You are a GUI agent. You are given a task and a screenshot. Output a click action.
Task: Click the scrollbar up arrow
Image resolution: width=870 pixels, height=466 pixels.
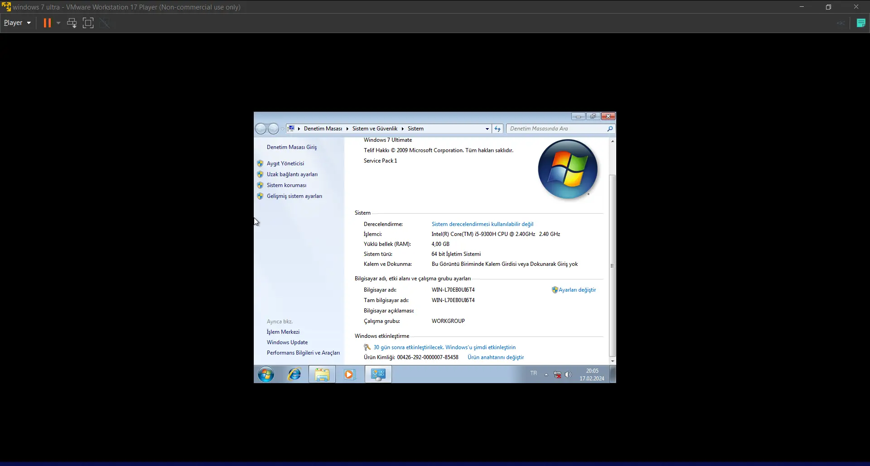(613, 141)
